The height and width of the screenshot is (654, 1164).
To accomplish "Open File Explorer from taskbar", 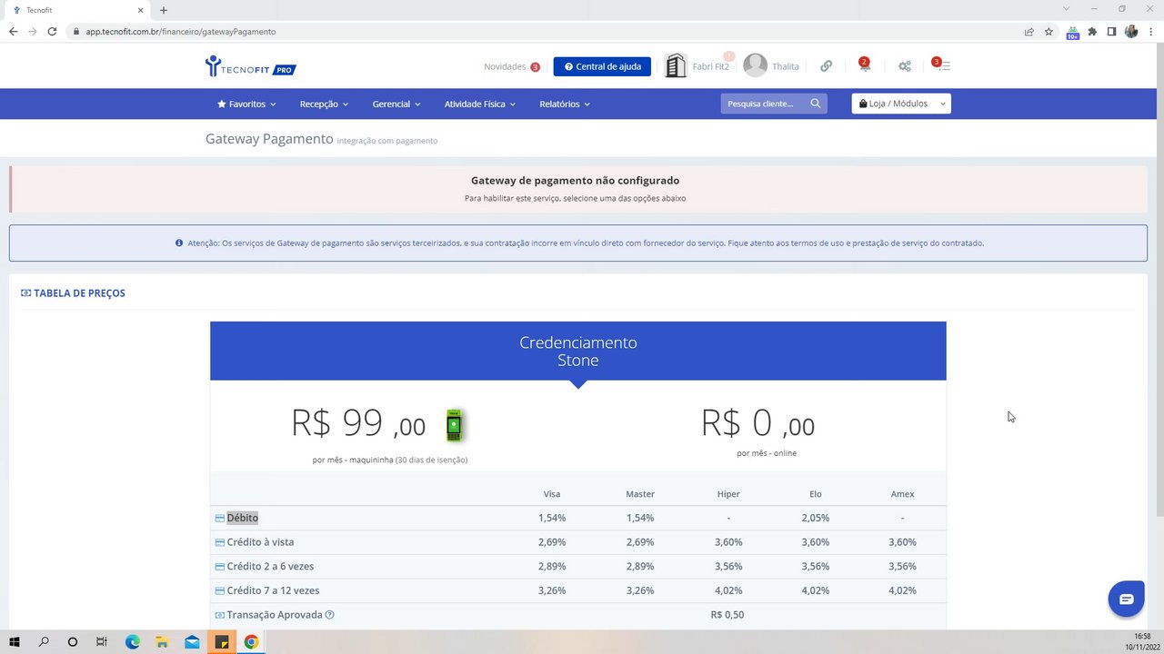I will [x=162, y=642].
